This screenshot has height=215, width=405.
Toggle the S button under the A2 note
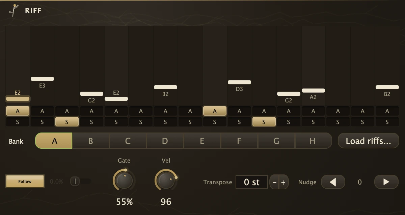coord(313,122)
